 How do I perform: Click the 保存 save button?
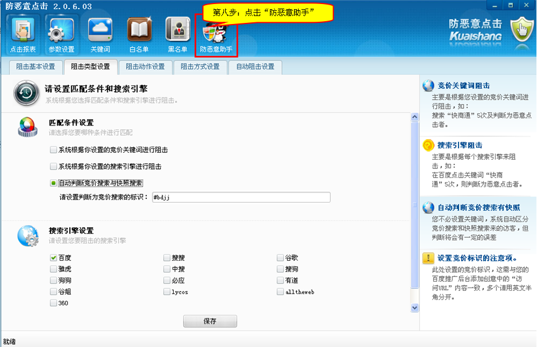coord(210,321)
